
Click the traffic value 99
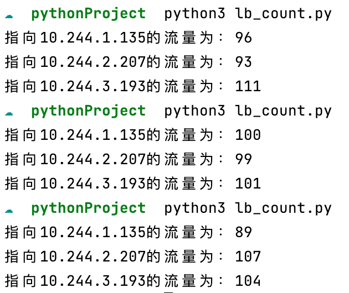pos(244,159)
